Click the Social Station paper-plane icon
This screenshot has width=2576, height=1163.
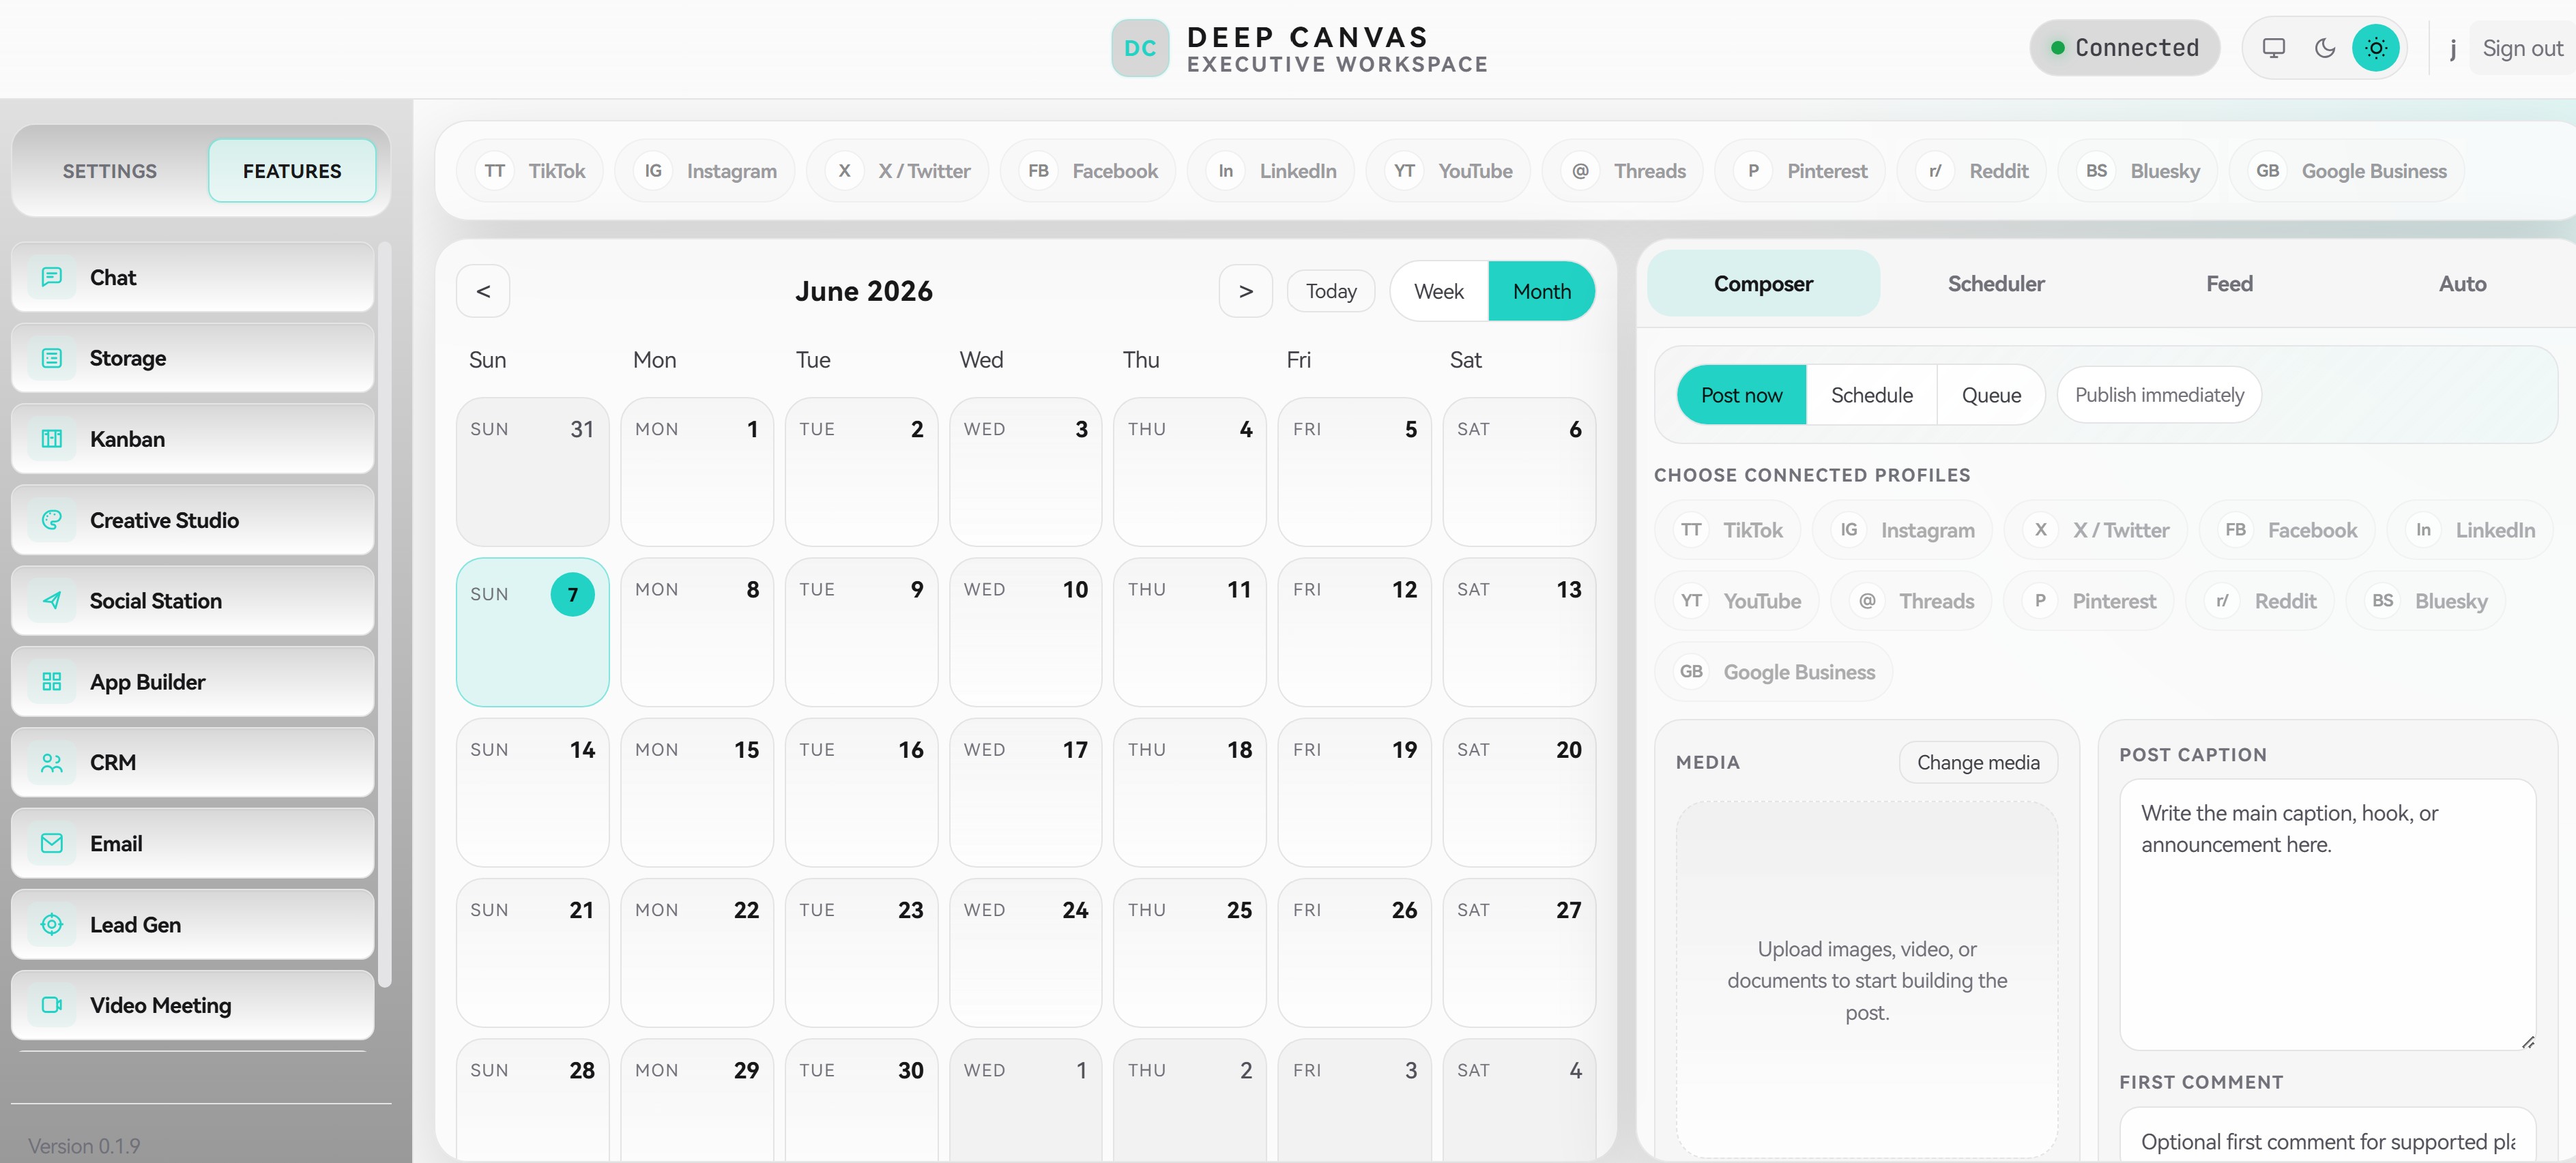point(52,601)
